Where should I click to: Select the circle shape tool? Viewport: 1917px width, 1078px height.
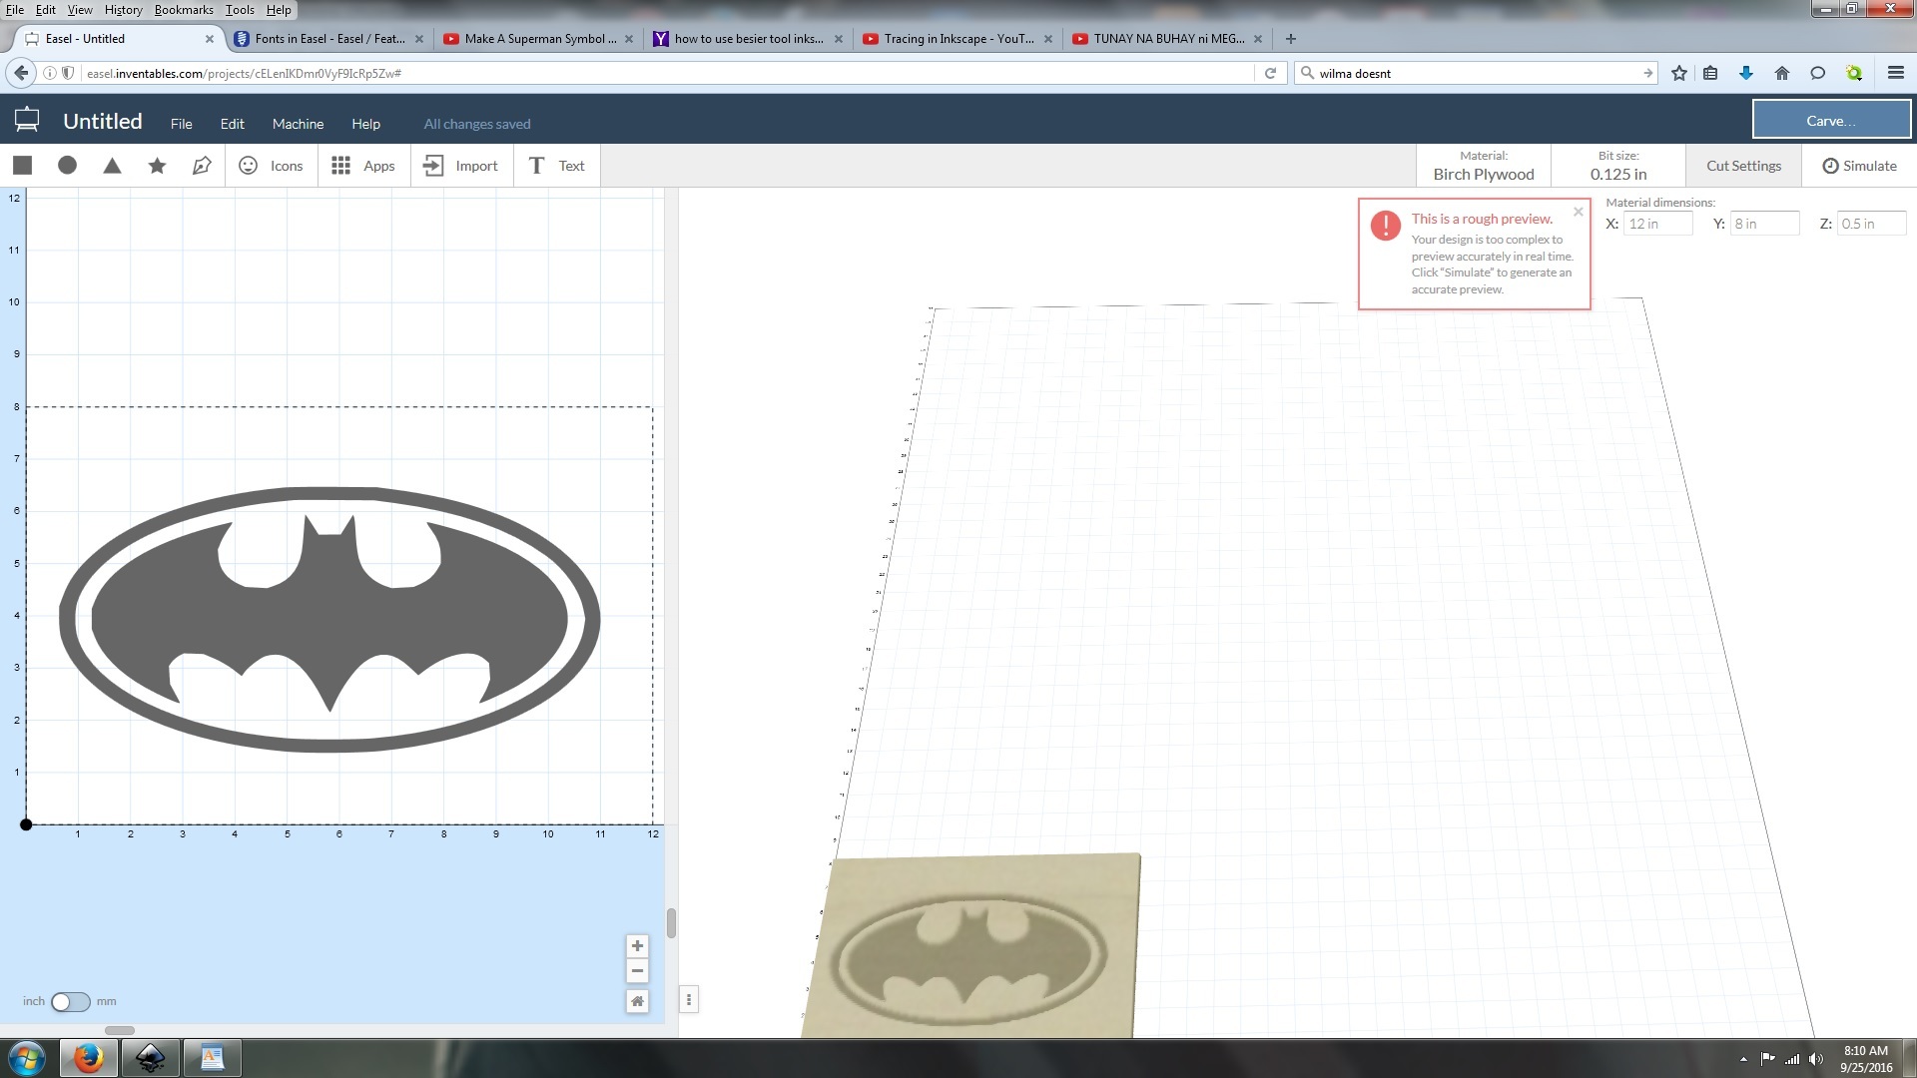[67, 166]
